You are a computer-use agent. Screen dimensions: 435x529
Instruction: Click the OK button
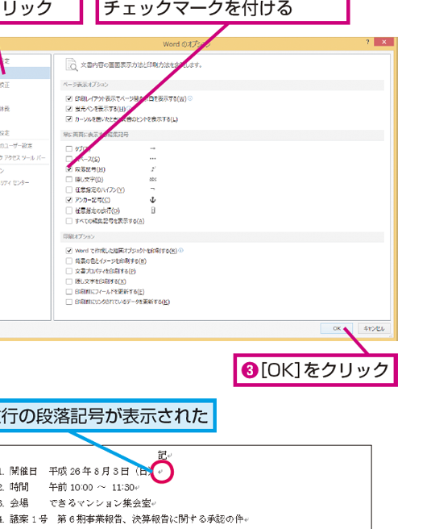point(337,328)
